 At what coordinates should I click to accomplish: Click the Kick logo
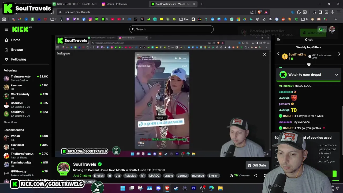(22, 29)
